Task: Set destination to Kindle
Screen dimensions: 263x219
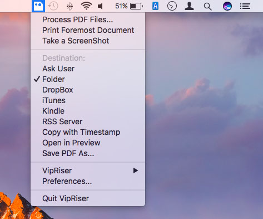Action: (x=88, y=111)
